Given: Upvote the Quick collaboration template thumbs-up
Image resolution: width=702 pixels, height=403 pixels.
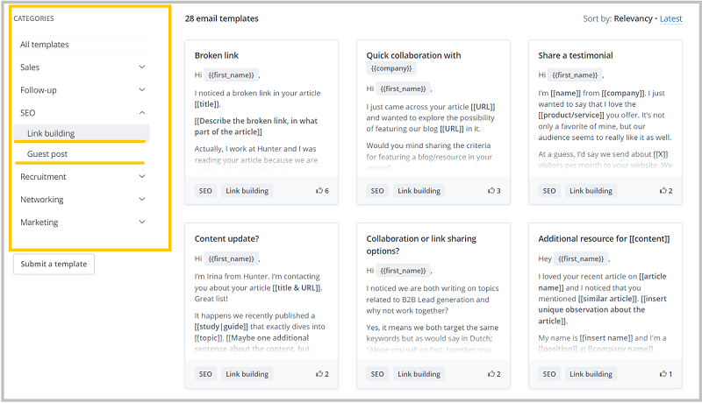Looking at the screenshot, I should pos(491,191).
